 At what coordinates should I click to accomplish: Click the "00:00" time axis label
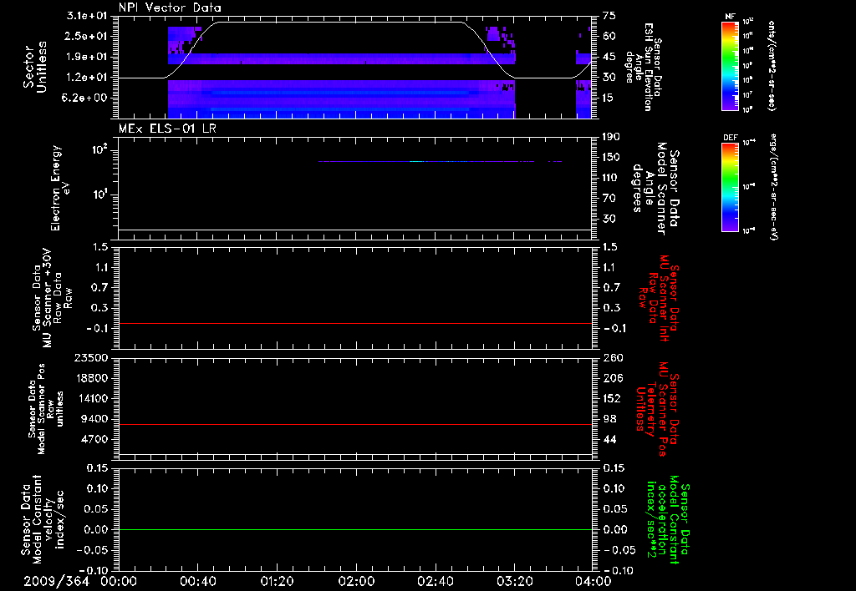tap(119, 581)
